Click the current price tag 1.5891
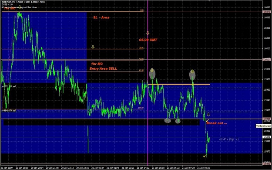The width and height of the screenshot is (272, 170). click(x=267, y=137)
